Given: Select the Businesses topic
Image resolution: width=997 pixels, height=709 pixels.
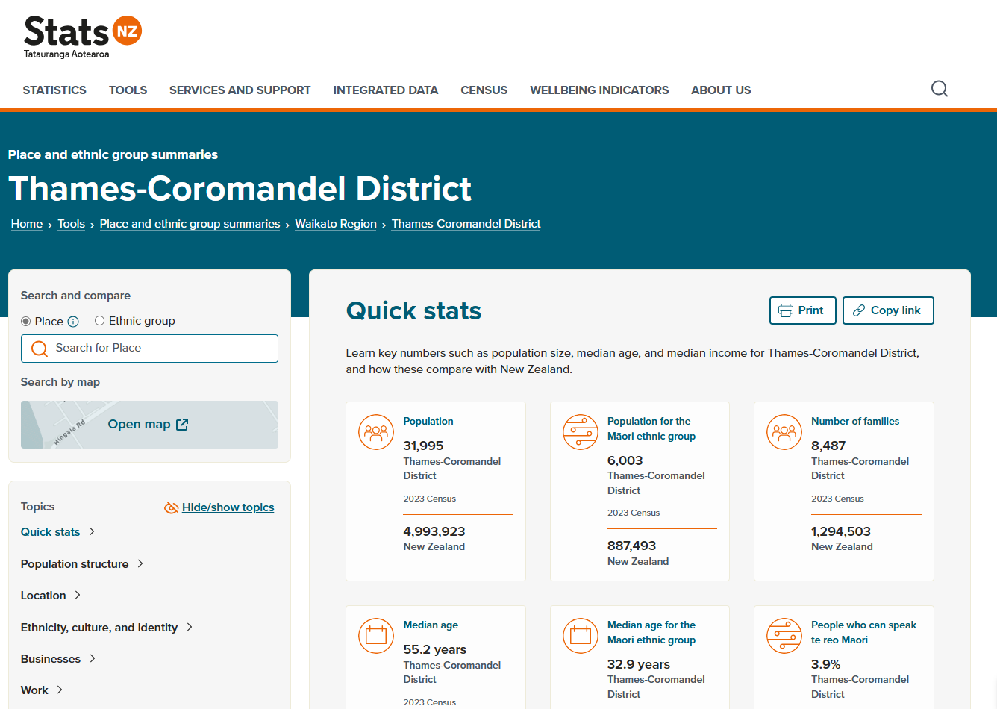Looking at the screenshot, I should [51, 659].
